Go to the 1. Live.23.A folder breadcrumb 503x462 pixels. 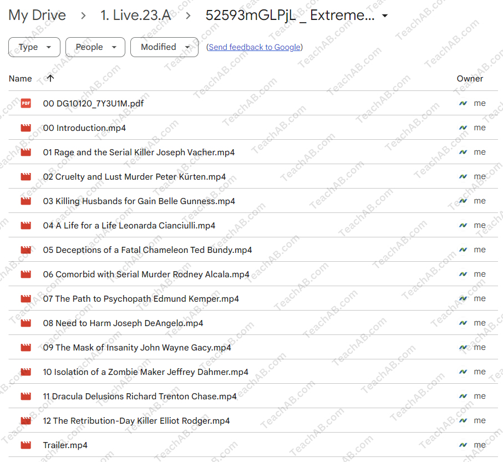tap(135, 15)
